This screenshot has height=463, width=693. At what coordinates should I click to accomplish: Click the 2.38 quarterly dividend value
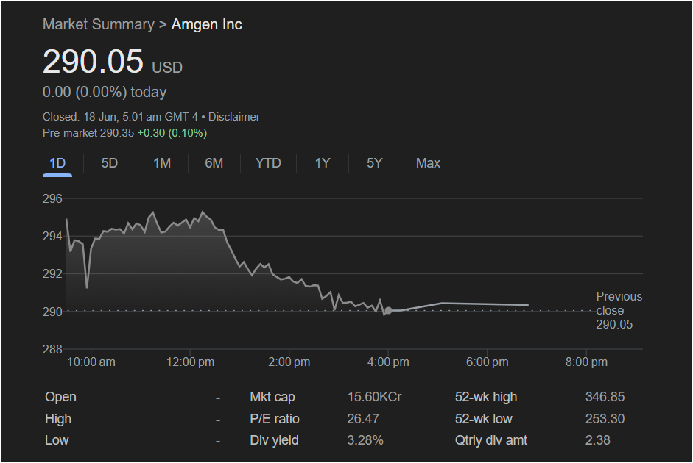click(597, 440)
